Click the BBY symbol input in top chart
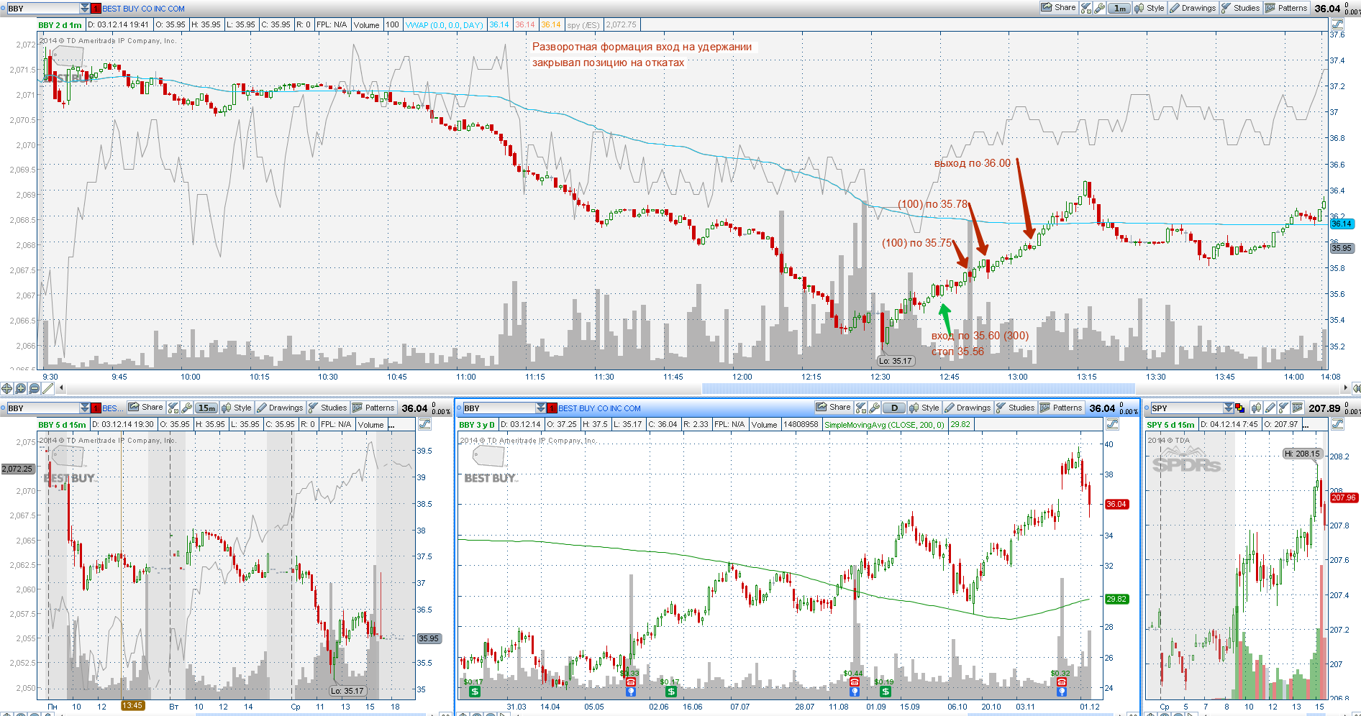This screenshot has width=1361, height=716. point(42,8)
